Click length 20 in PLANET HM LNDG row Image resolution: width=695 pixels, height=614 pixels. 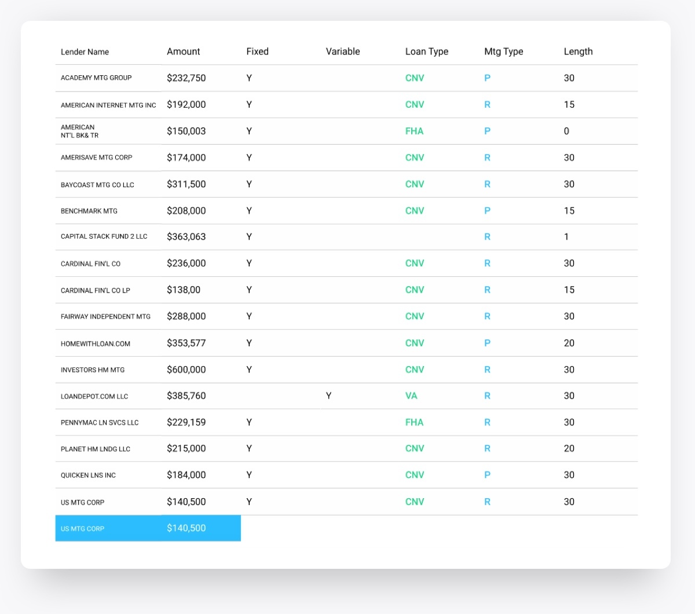pos(569,448)
